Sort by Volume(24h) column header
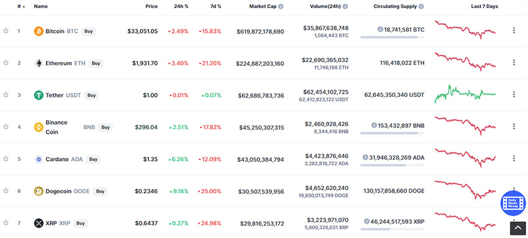Screen dimensions: 528x238 (325, 6)
